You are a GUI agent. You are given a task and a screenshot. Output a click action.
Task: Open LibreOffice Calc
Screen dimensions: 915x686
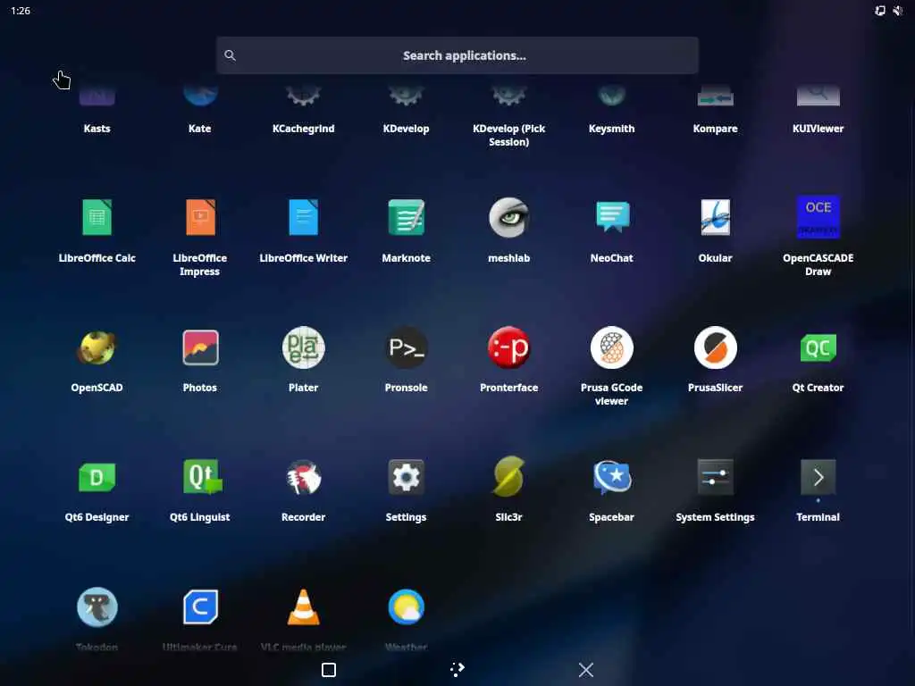97,230
